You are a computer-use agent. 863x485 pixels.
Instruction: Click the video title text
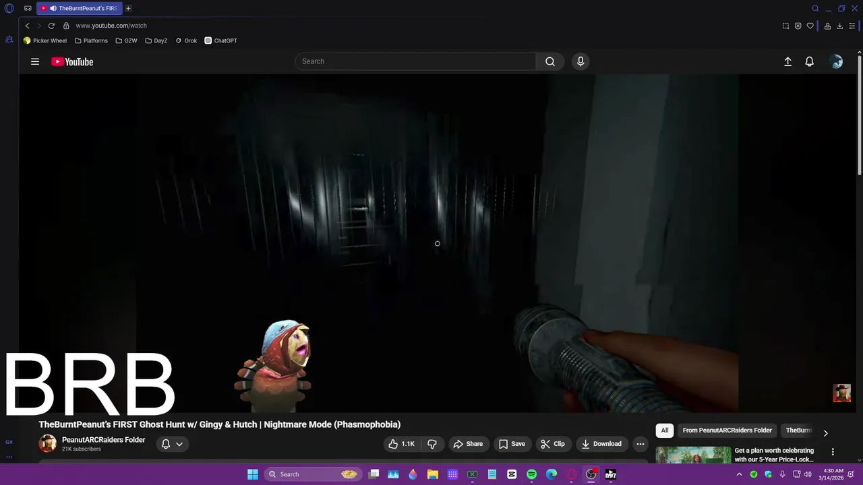(220, 424)
